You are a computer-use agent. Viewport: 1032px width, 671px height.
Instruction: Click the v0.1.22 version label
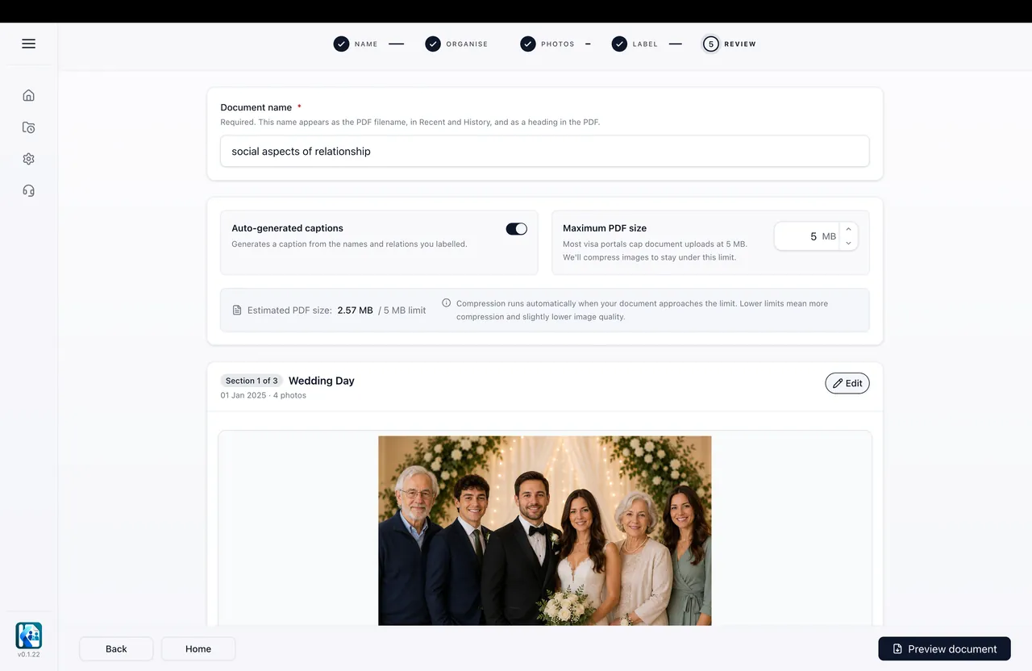coord(28,655)
